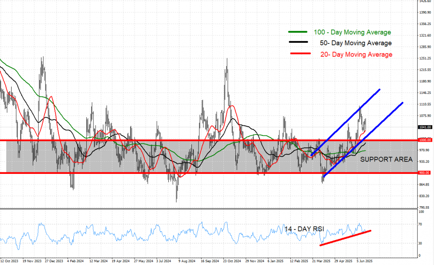This screenshot has height=265, width=434.
Task: Click the green 100-Day Moving Average legend line
Action: pyautogui.click(x=298, y=32)
